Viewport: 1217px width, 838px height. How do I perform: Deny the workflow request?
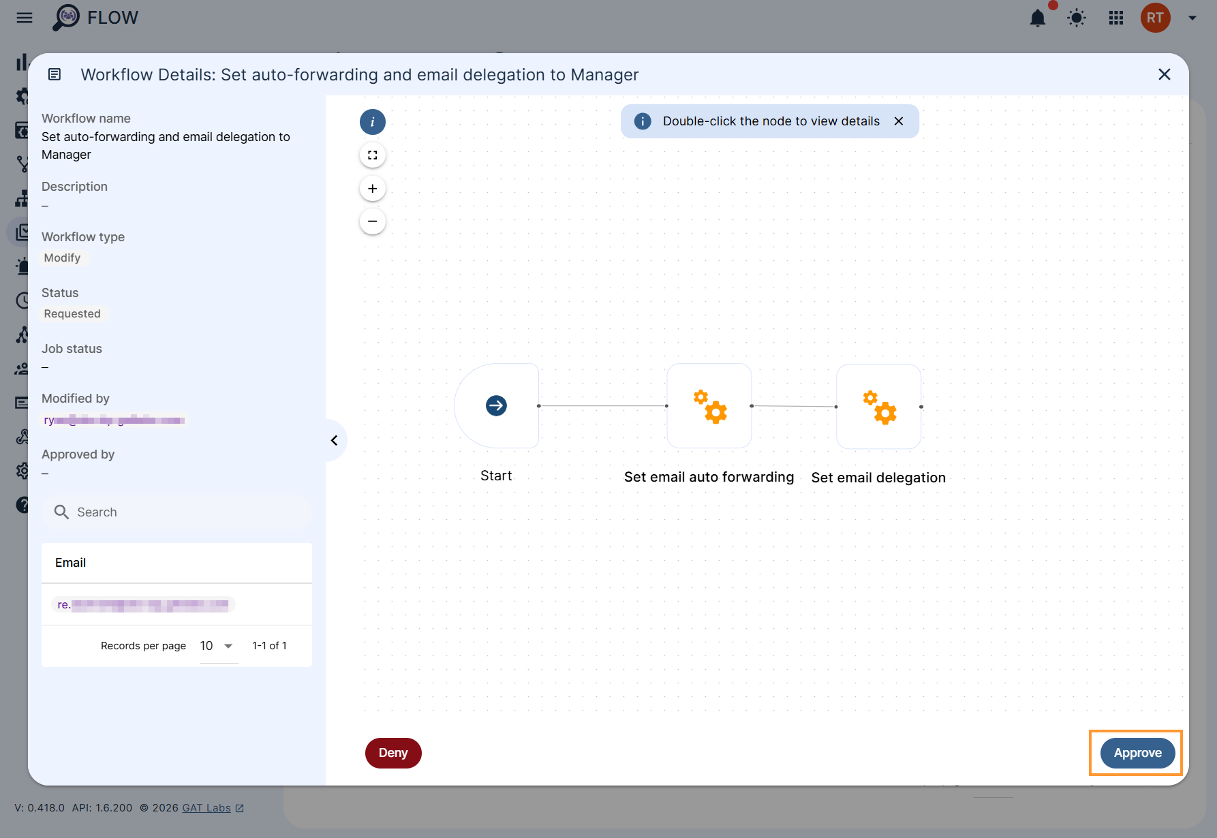(393, 753)
